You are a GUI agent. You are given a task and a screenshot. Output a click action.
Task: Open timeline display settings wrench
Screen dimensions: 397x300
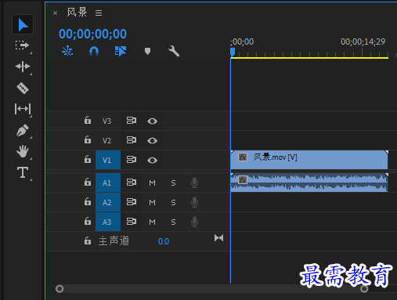(174, 51)
